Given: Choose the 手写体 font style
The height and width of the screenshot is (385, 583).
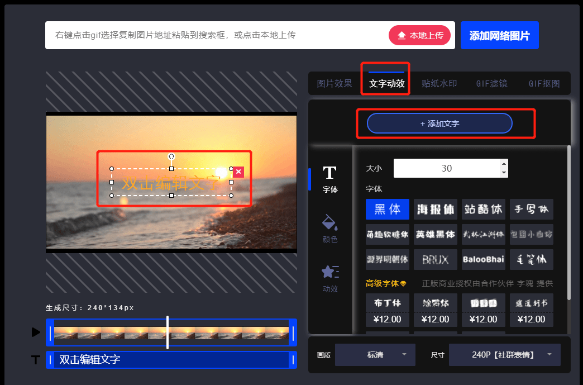Looking at the screenshot, I should 531,210.
